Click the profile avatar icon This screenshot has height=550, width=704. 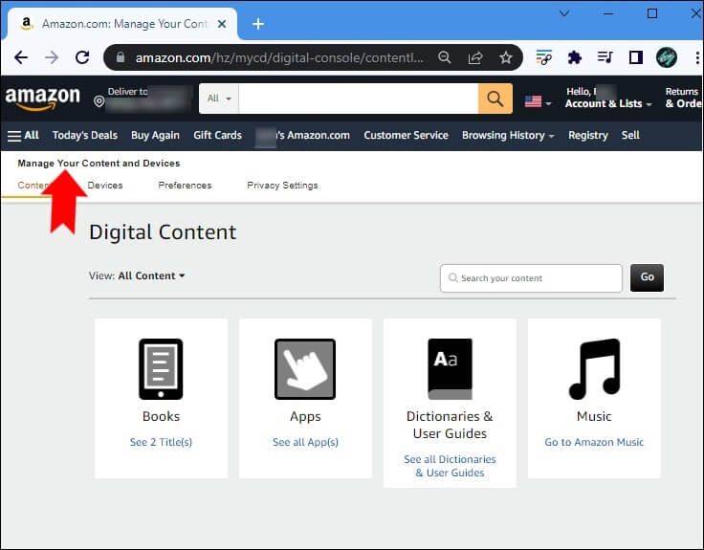coord(667,57)
